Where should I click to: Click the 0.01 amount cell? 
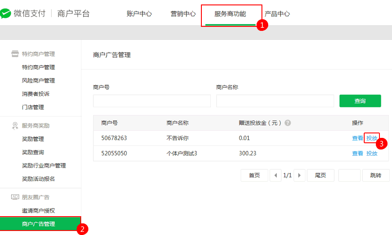coord(244,138)
